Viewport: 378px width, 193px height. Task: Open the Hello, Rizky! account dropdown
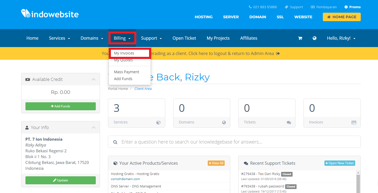[341, 38]
